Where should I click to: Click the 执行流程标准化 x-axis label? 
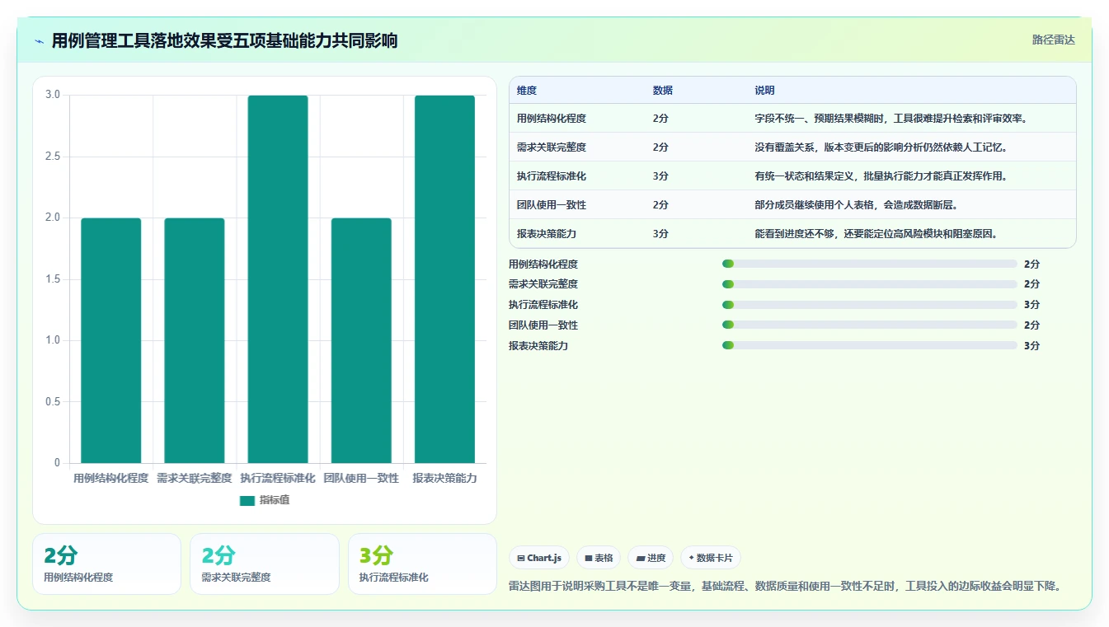(278, 479)
